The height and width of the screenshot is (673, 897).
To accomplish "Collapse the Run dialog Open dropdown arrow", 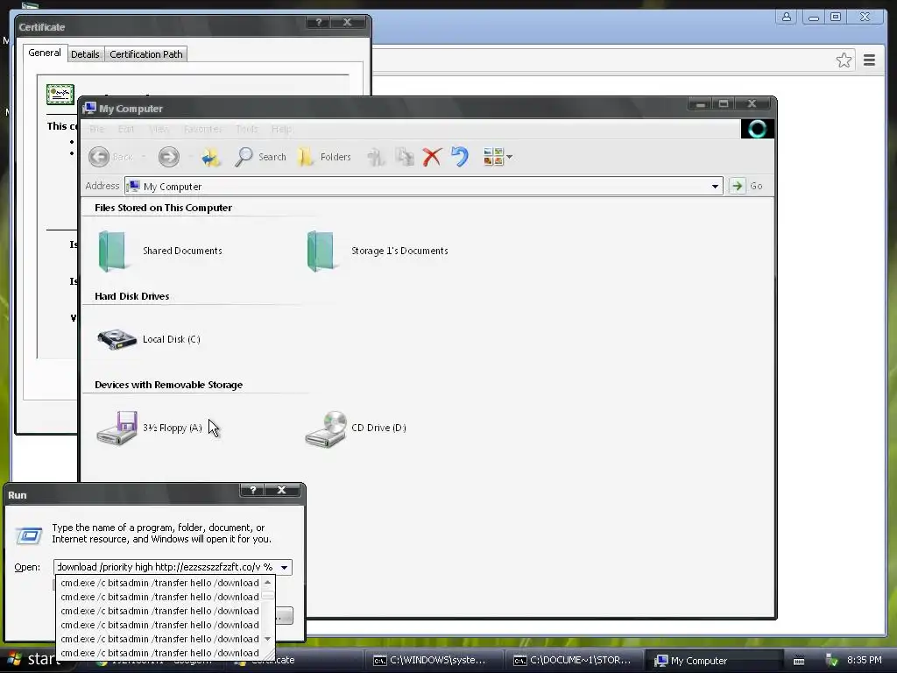I will coord(285,567).
